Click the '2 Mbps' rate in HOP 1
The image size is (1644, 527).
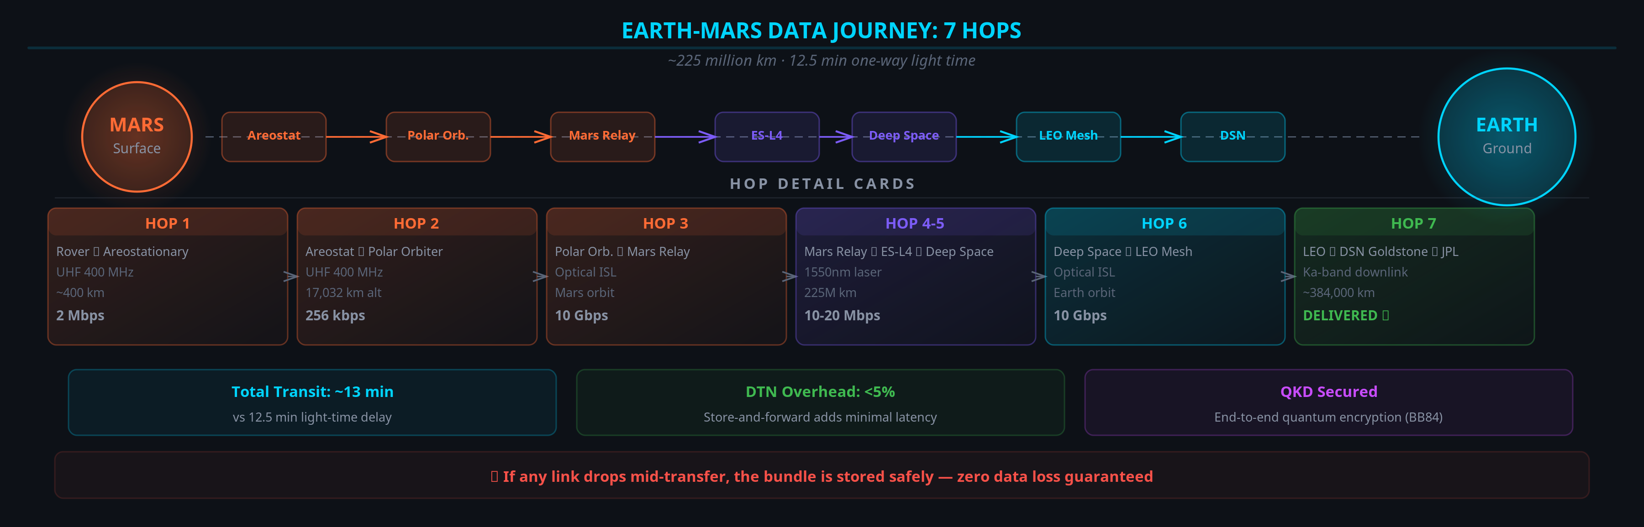(80, 315)
